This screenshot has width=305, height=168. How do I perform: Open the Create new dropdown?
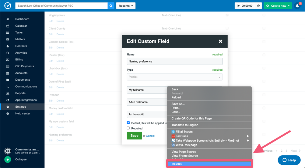[278, 6]
